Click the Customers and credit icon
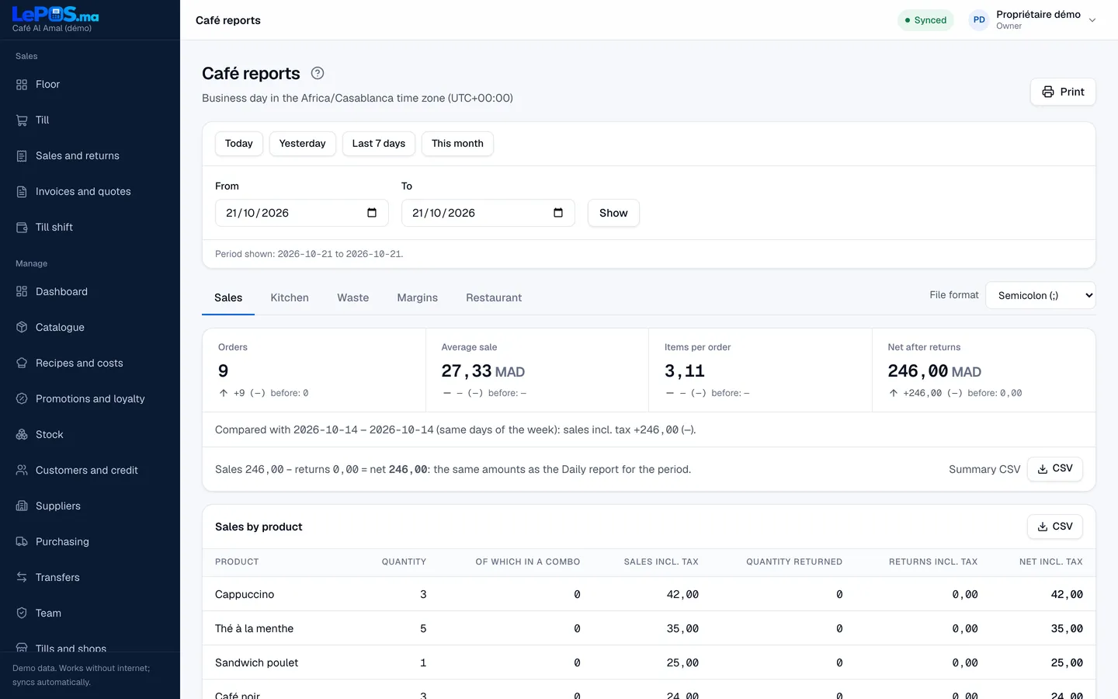 click(x=22, y=471)
